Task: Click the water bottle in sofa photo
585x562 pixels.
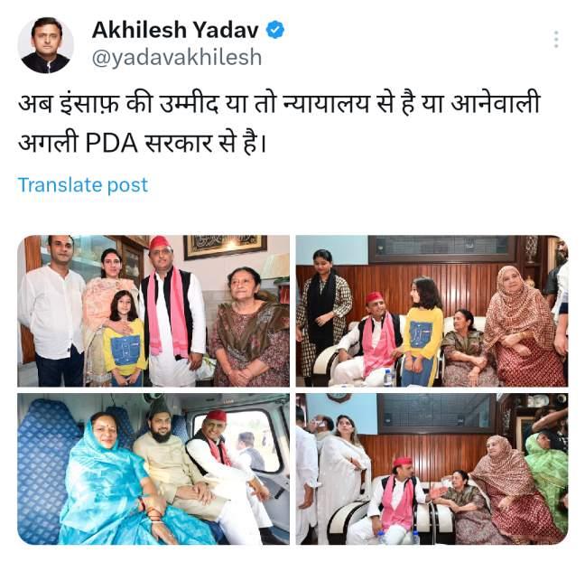Action: [388, 377]
